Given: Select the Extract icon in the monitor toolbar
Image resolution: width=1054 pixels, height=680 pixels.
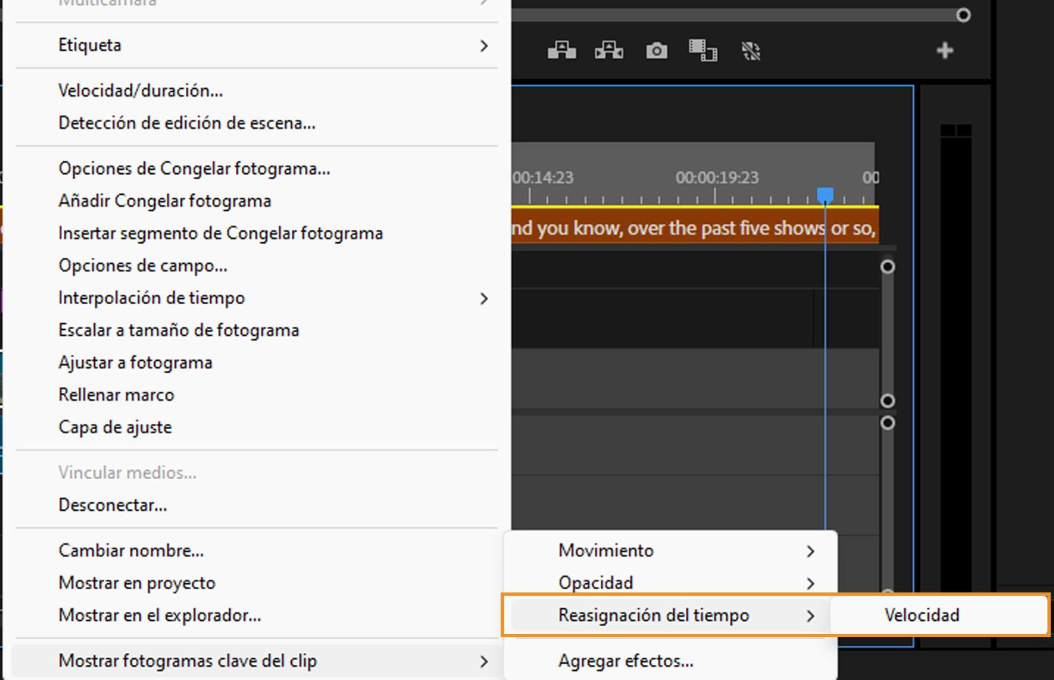Looking at the screenshot, I should pyautogui.click(x=609, y=51).
